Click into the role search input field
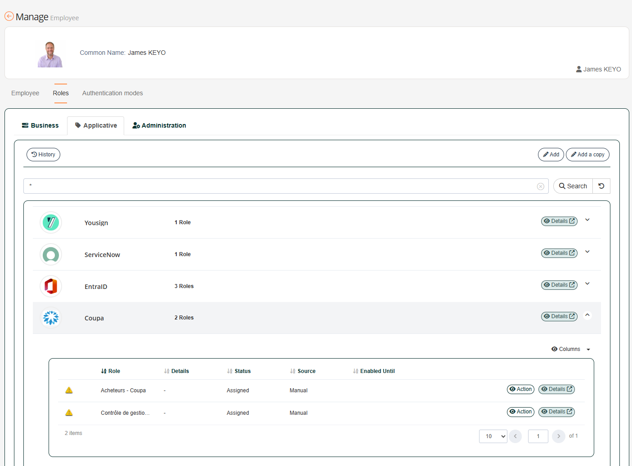This screenshot has width=632, height=466. (x=279, y=186)
